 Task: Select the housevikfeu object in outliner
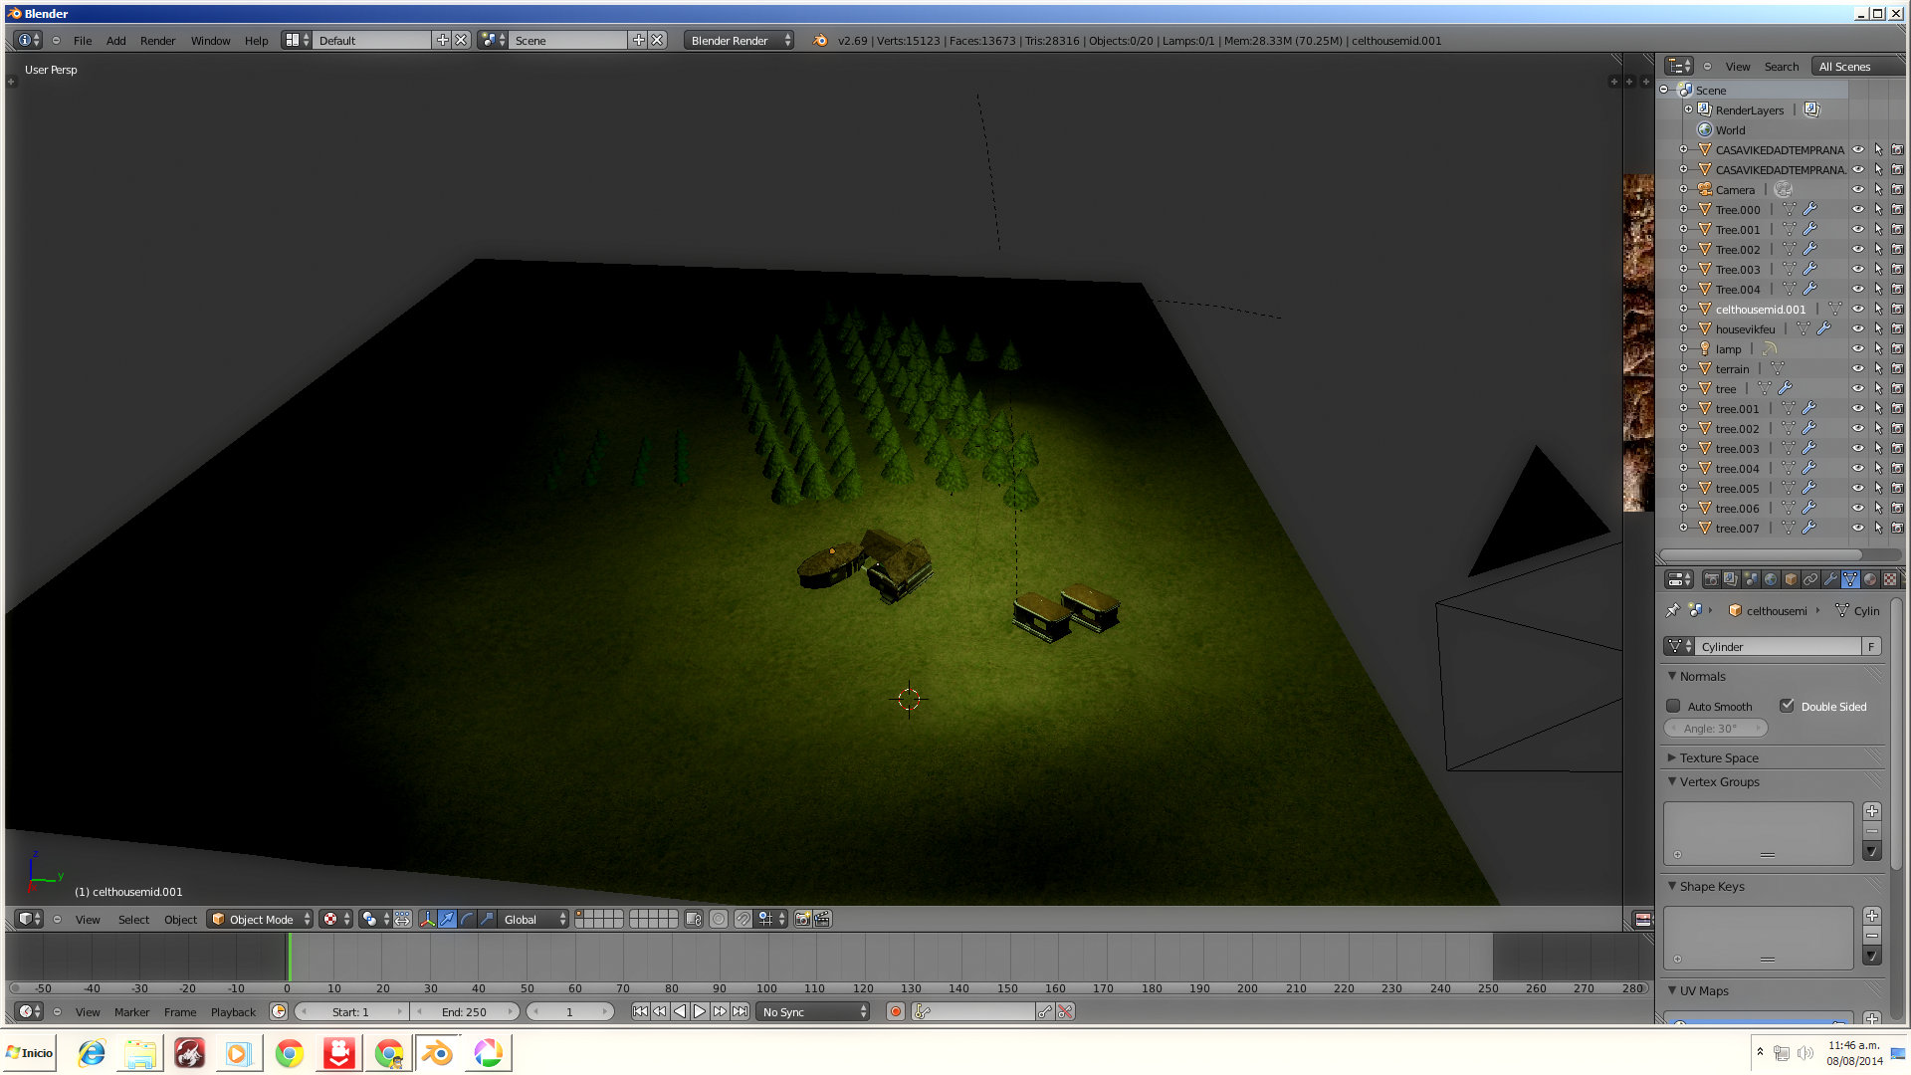point(1745,329)
